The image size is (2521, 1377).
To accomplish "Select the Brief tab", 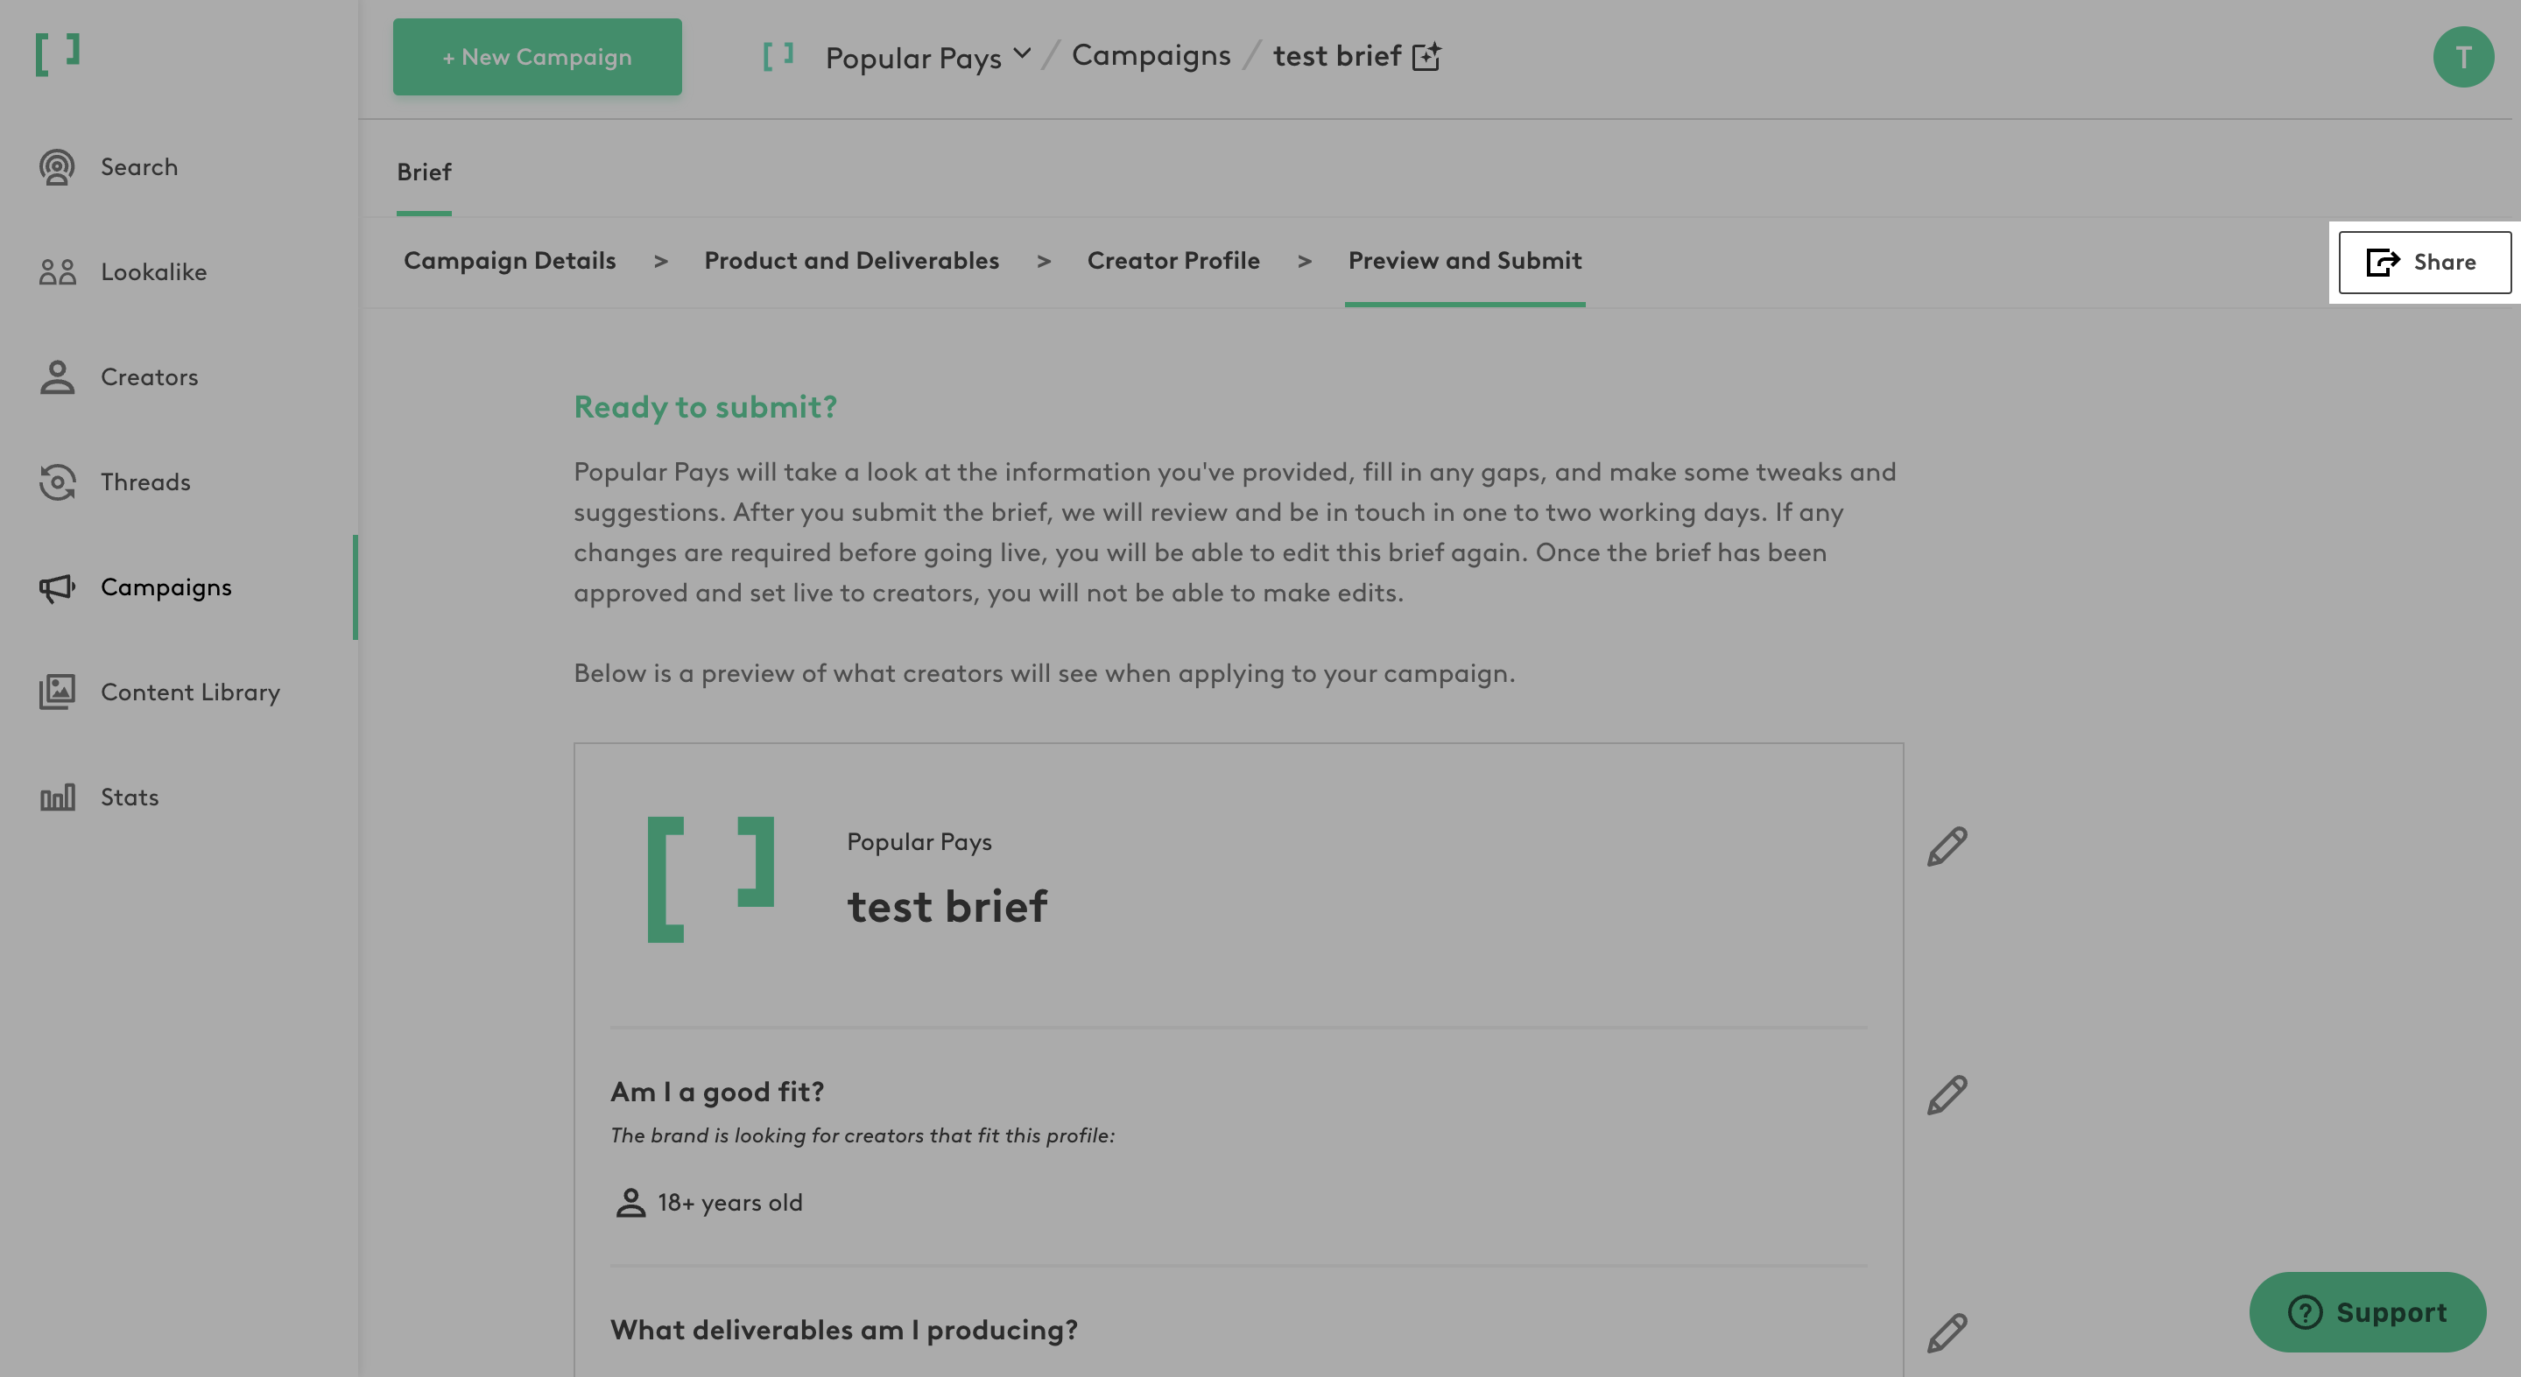I will coord(424,172).
